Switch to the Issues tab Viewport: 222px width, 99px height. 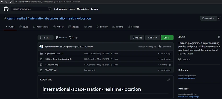(24, 27)
